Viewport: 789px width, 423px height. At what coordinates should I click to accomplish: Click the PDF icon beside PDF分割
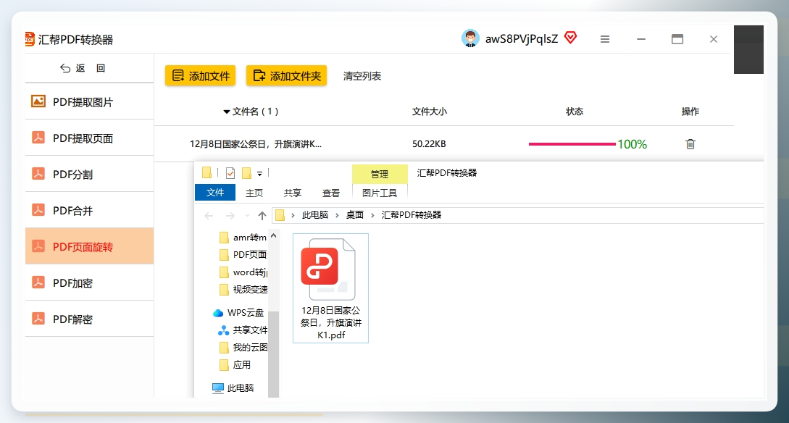pos(38,174)
